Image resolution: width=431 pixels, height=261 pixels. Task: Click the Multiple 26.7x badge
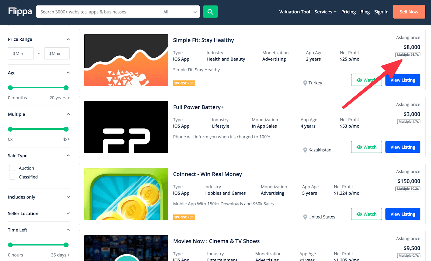[x=408, y=55]
